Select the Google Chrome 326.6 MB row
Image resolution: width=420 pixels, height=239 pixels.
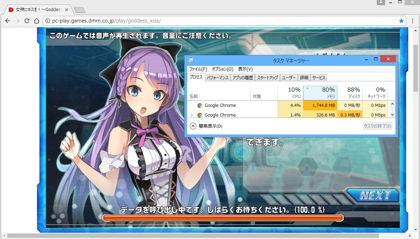(x=288, y=114)
